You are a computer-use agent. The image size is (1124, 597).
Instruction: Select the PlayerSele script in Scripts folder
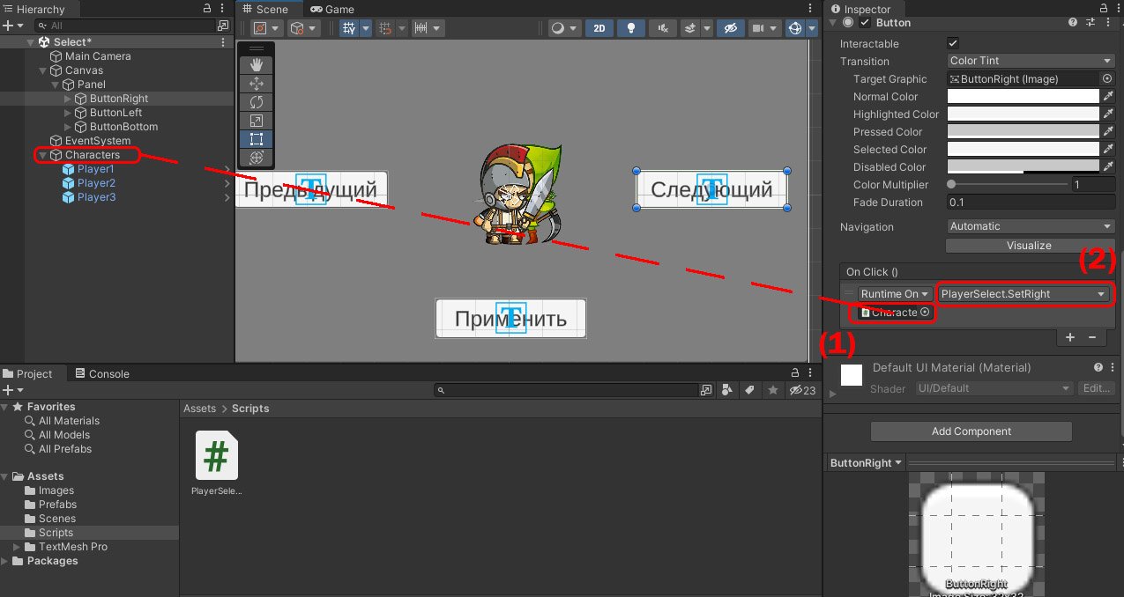tap(216, 453)
